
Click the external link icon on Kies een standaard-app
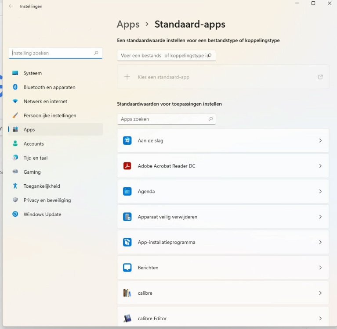coord(320,77)
